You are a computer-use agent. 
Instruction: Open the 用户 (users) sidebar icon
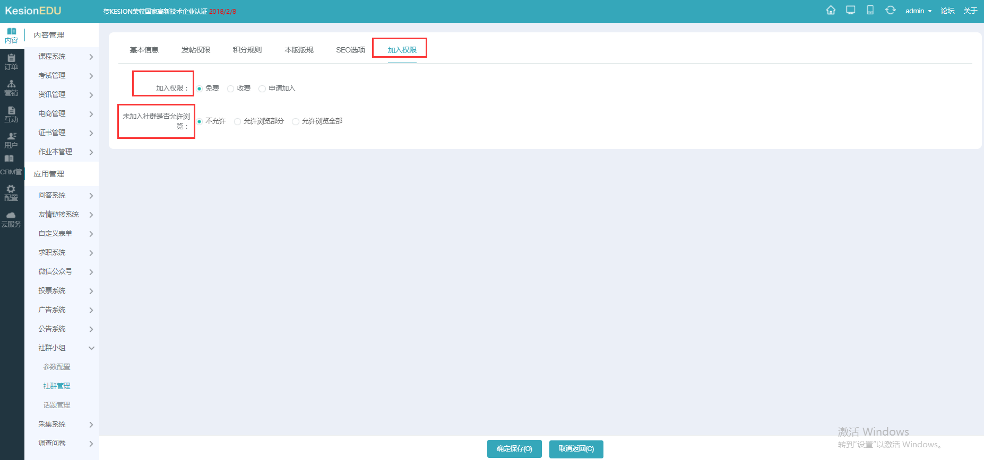coord(11,140)
